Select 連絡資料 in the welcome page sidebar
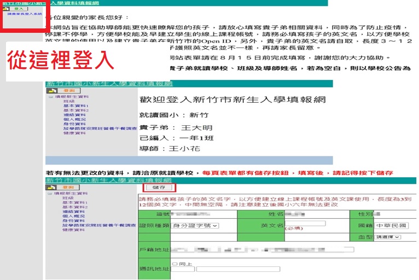Viewport: 419px width, 280px height. (x=74, y=115)
